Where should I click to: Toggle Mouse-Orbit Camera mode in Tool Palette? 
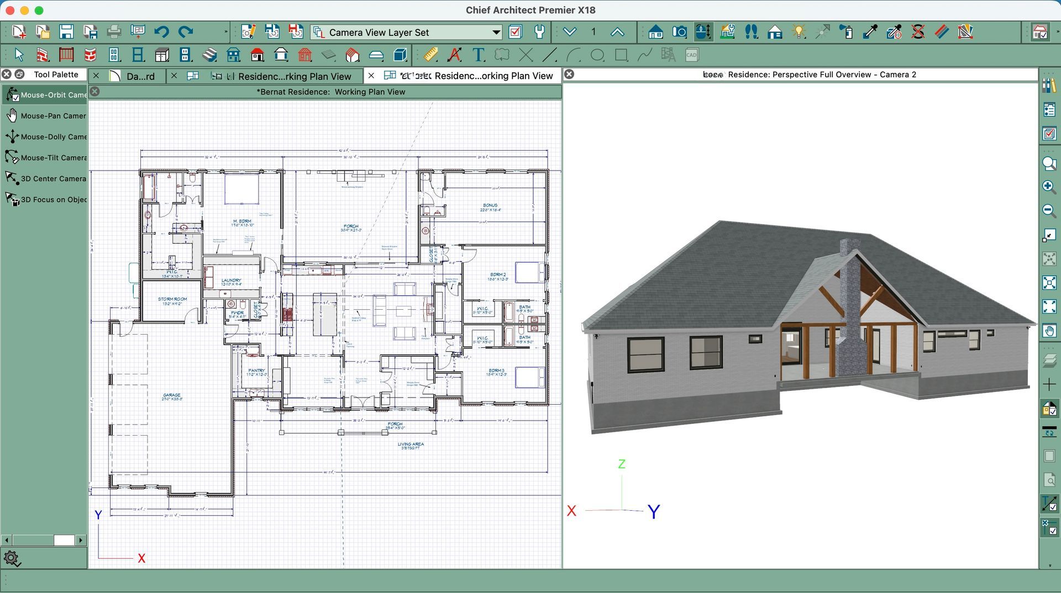(45, 95)
